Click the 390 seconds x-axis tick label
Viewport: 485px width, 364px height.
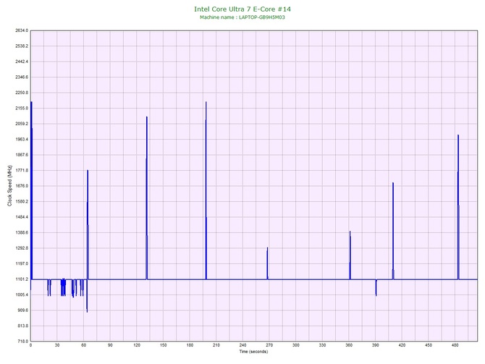point(376,345)
